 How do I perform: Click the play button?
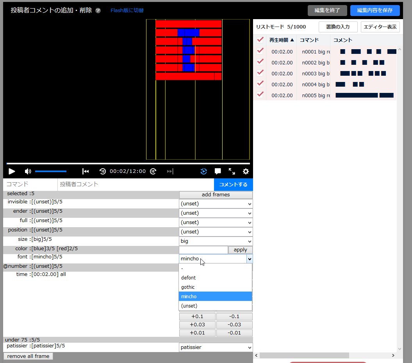12,171
